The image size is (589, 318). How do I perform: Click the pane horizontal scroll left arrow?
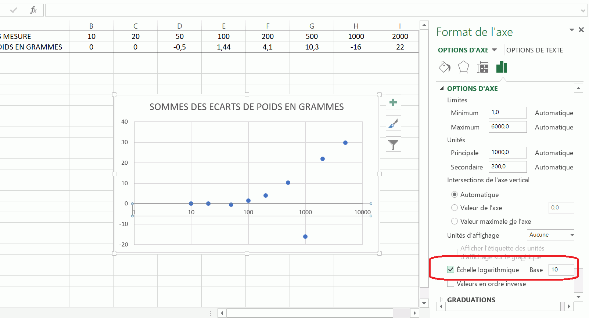click(441, 306)
